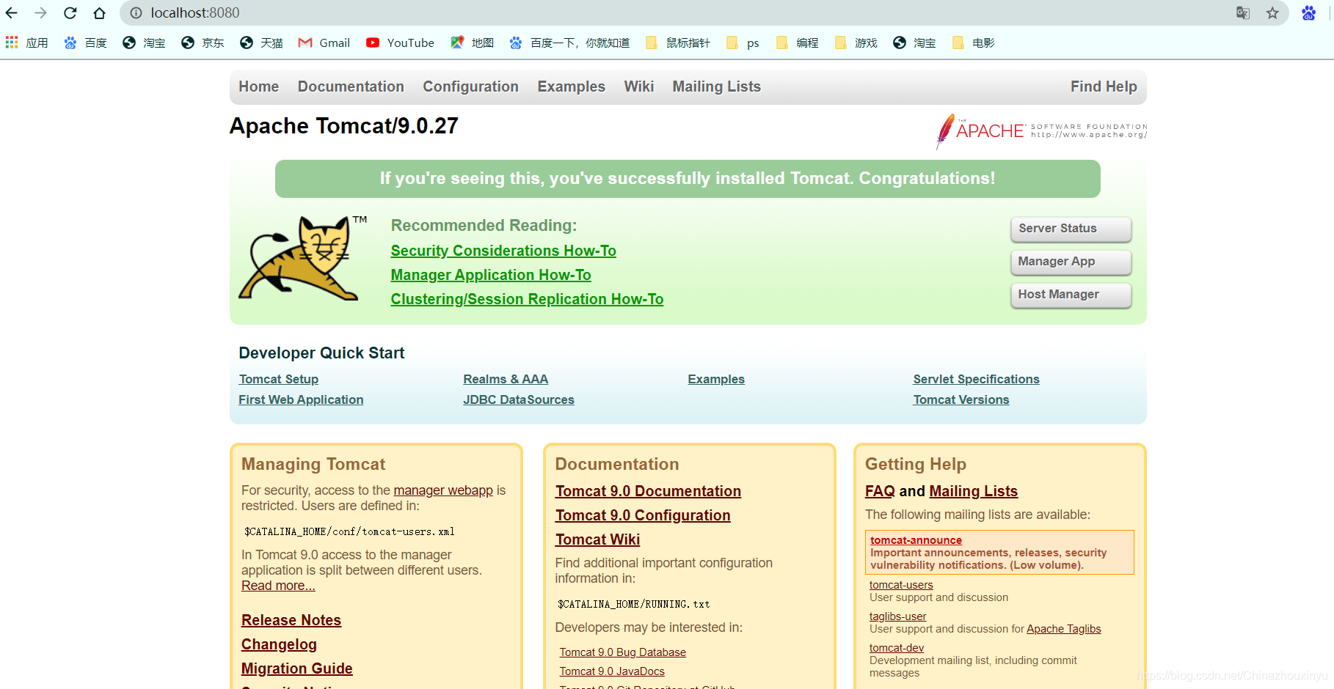Click the Read more... link
This screenshot has height=689, width=1334.
278,586
